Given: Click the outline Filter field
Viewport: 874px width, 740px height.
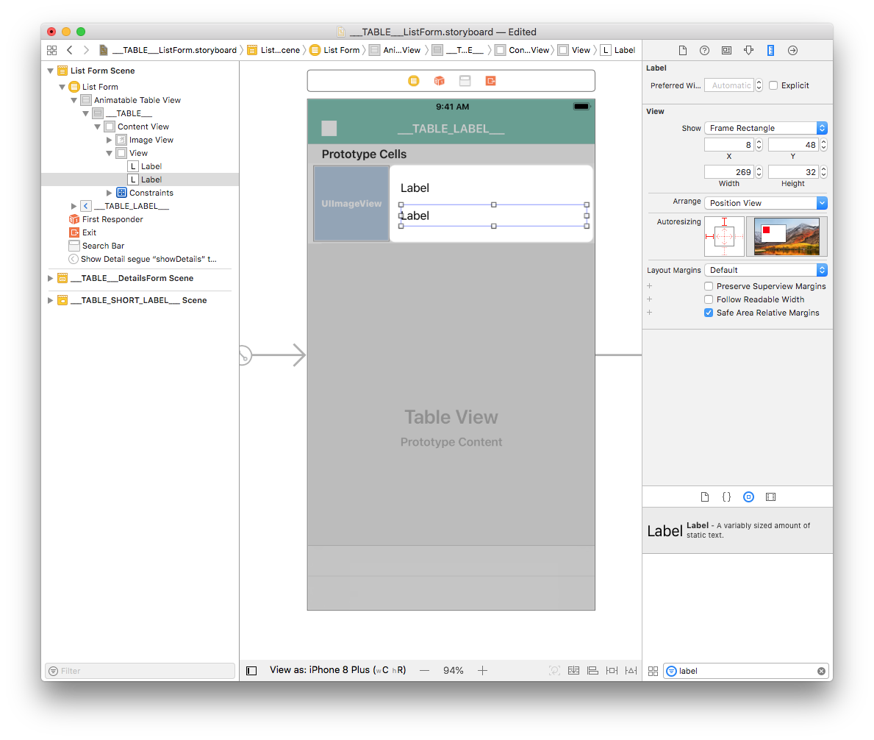Looking at the screenshot, I should click(140, 671).
